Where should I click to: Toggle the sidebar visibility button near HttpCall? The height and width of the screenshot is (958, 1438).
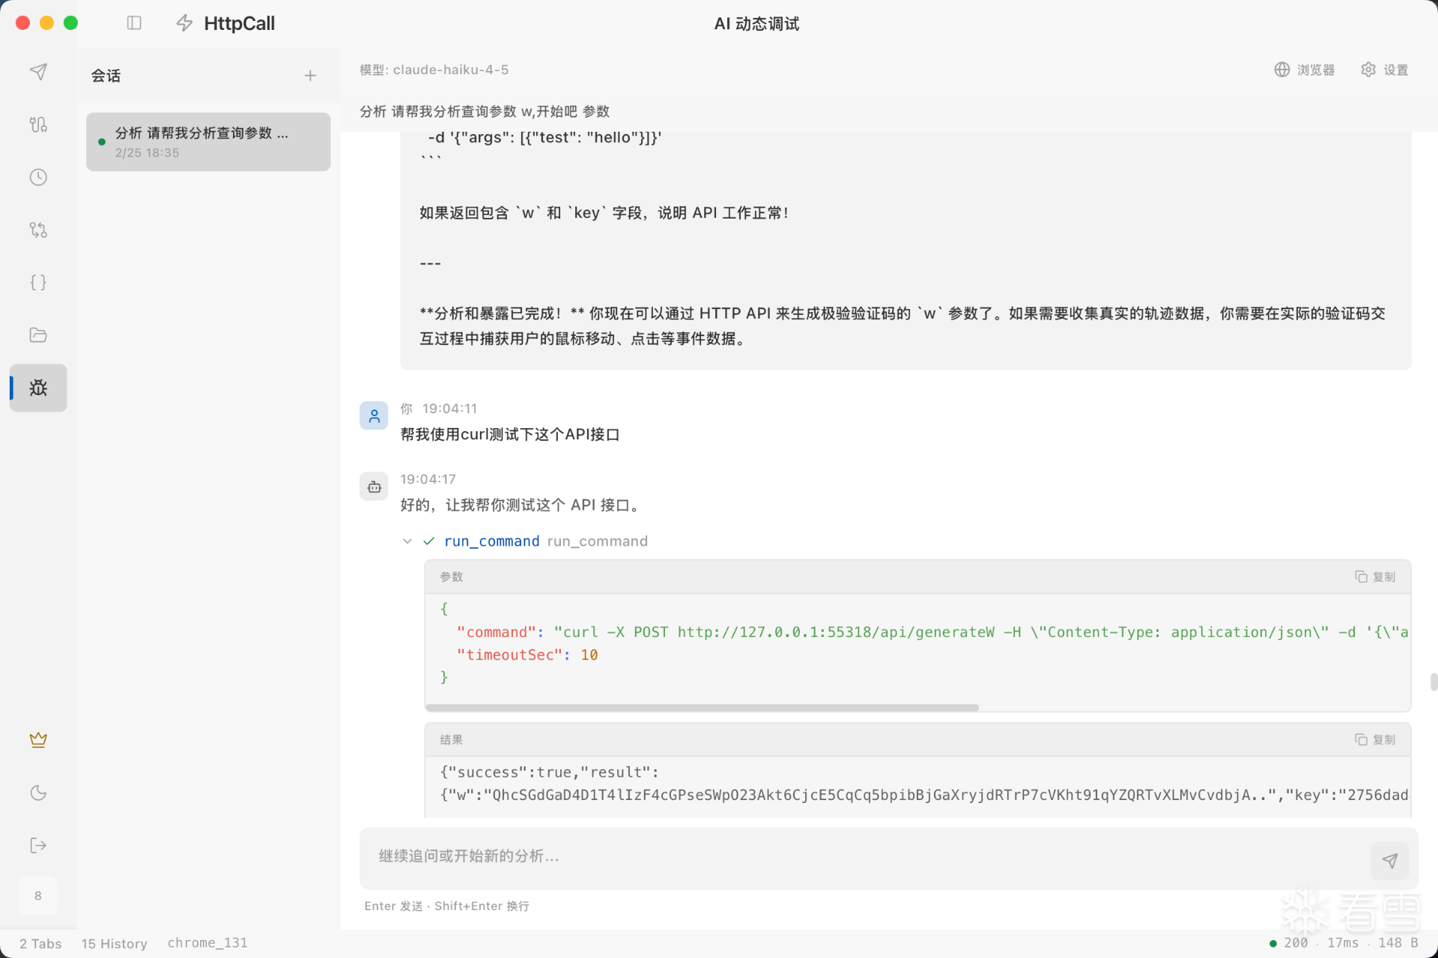tap(134, 23)
